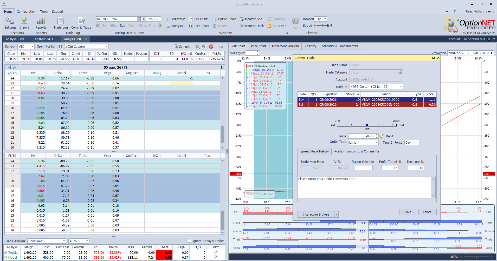Open the Monitor Grid window
The image size is (497, 261).
251,19
